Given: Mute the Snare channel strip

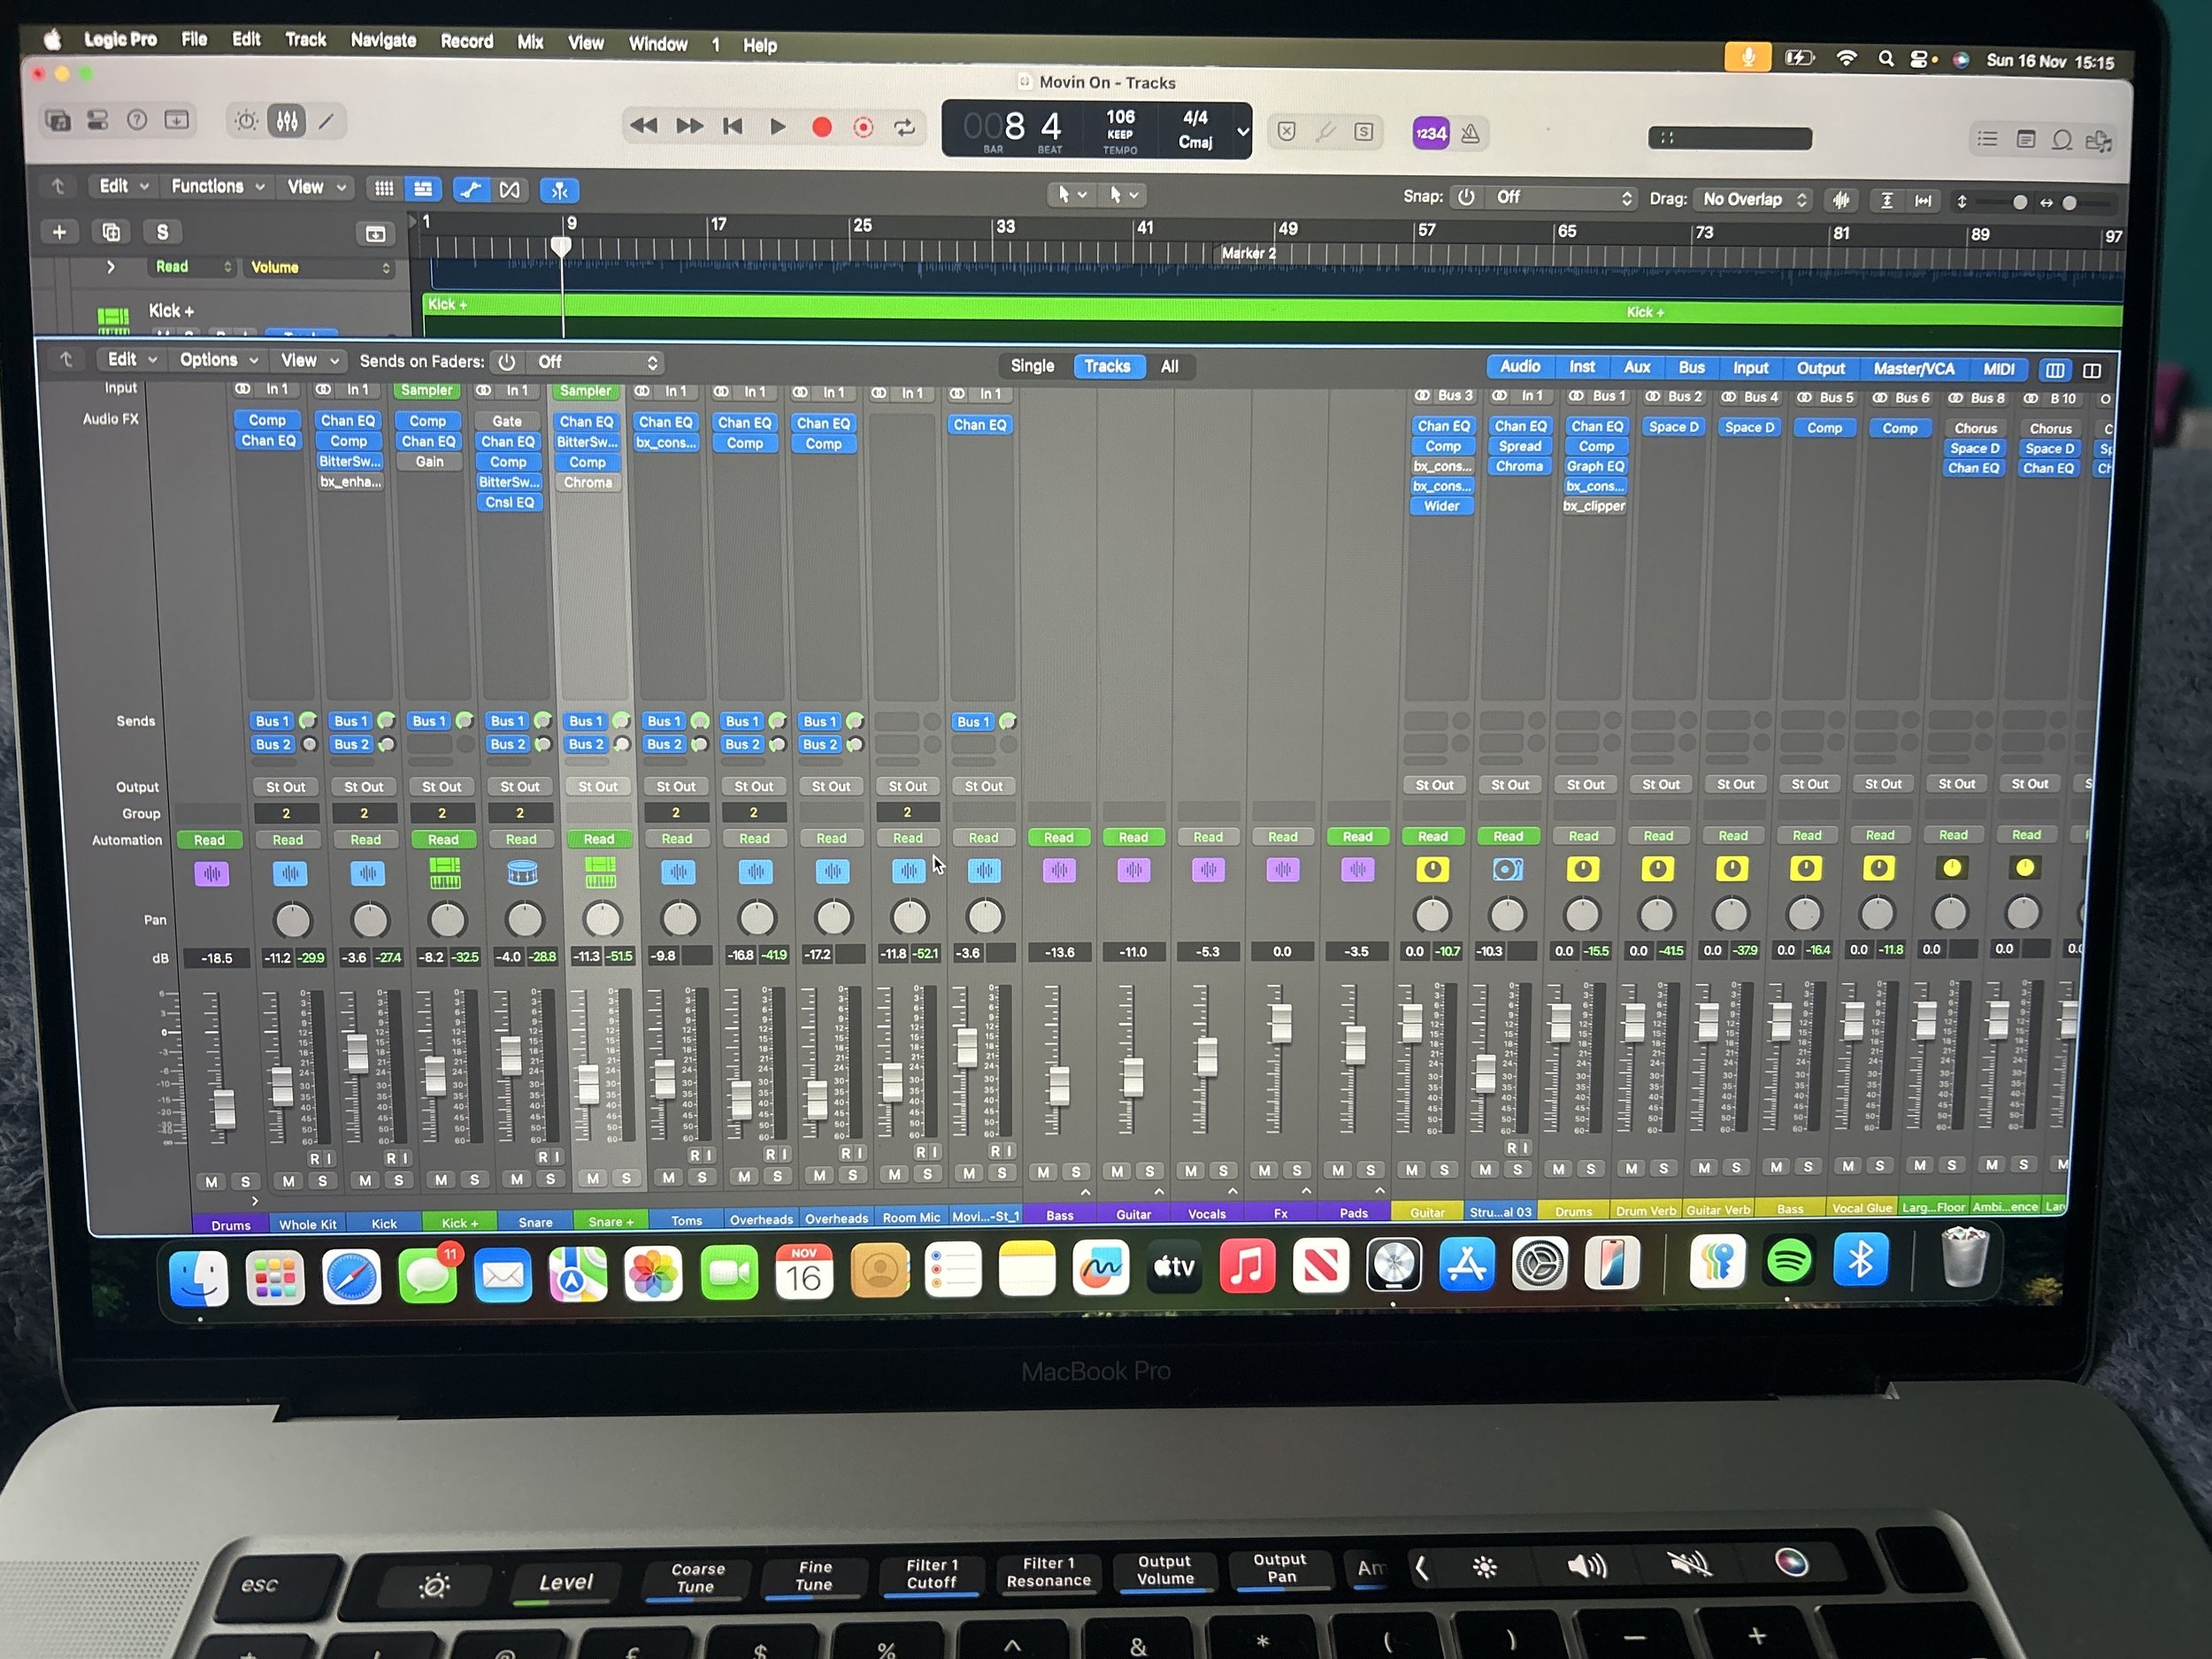Looking at the screenshot, I should (517, 1179).
